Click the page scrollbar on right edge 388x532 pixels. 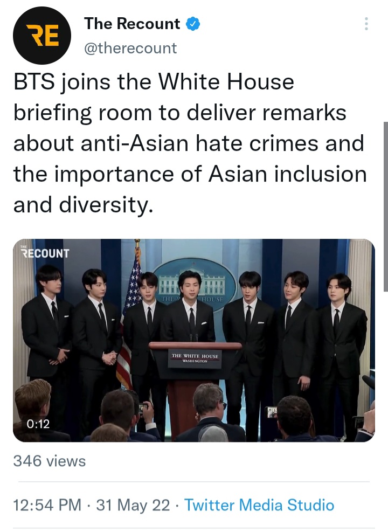[x=386, y=206]
